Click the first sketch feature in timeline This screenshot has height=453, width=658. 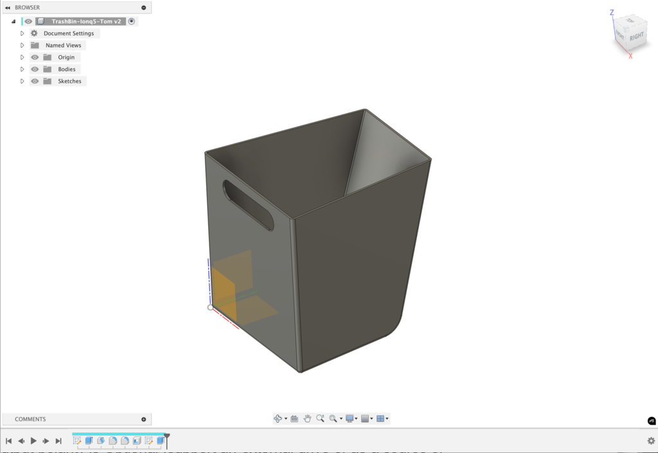click(77, 441)
